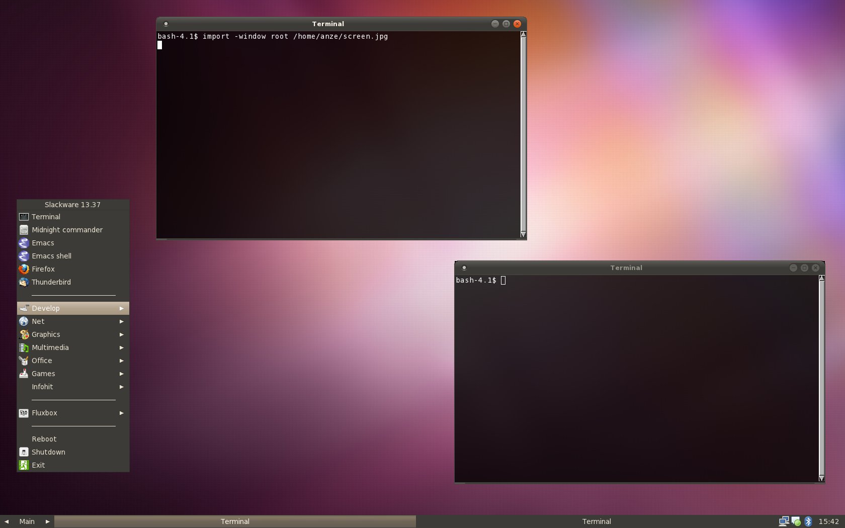
Task: Expand the Multimedia submenu
Action: click(73, 347)
